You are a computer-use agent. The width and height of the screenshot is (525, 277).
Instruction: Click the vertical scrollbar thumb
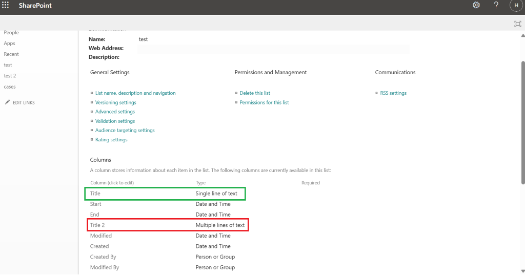[x=523, y=122]
